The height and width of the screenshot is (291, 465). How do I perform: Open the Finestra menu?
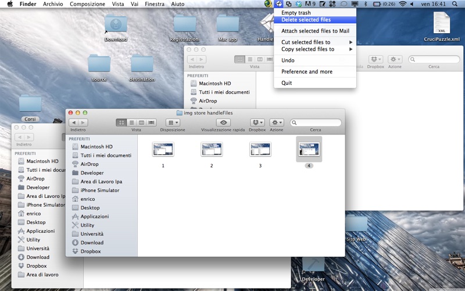pyautogui.click(x=155, y=4)
